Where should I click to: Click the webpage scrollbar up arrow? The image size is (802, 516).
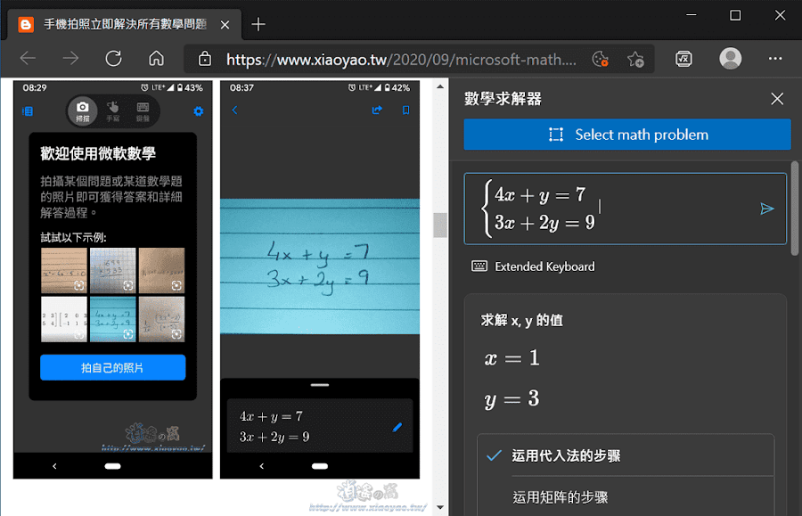(440, 86)
